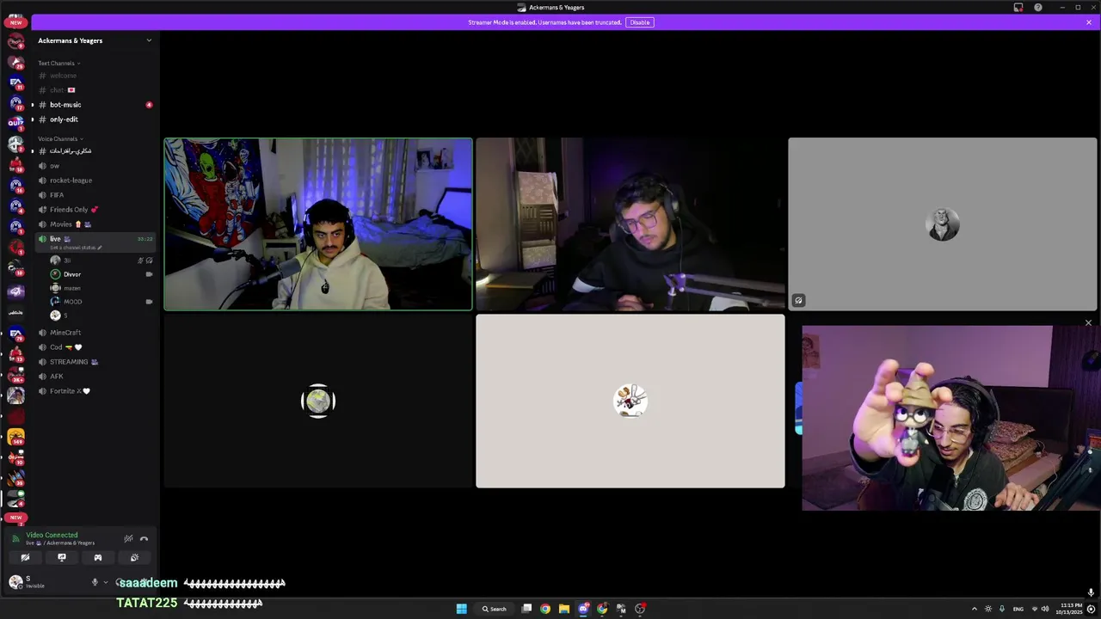Join the FIFA voice channel
Image resolution: width=1101 pixels, height=619 pixels.
click(x=95, y=195)
